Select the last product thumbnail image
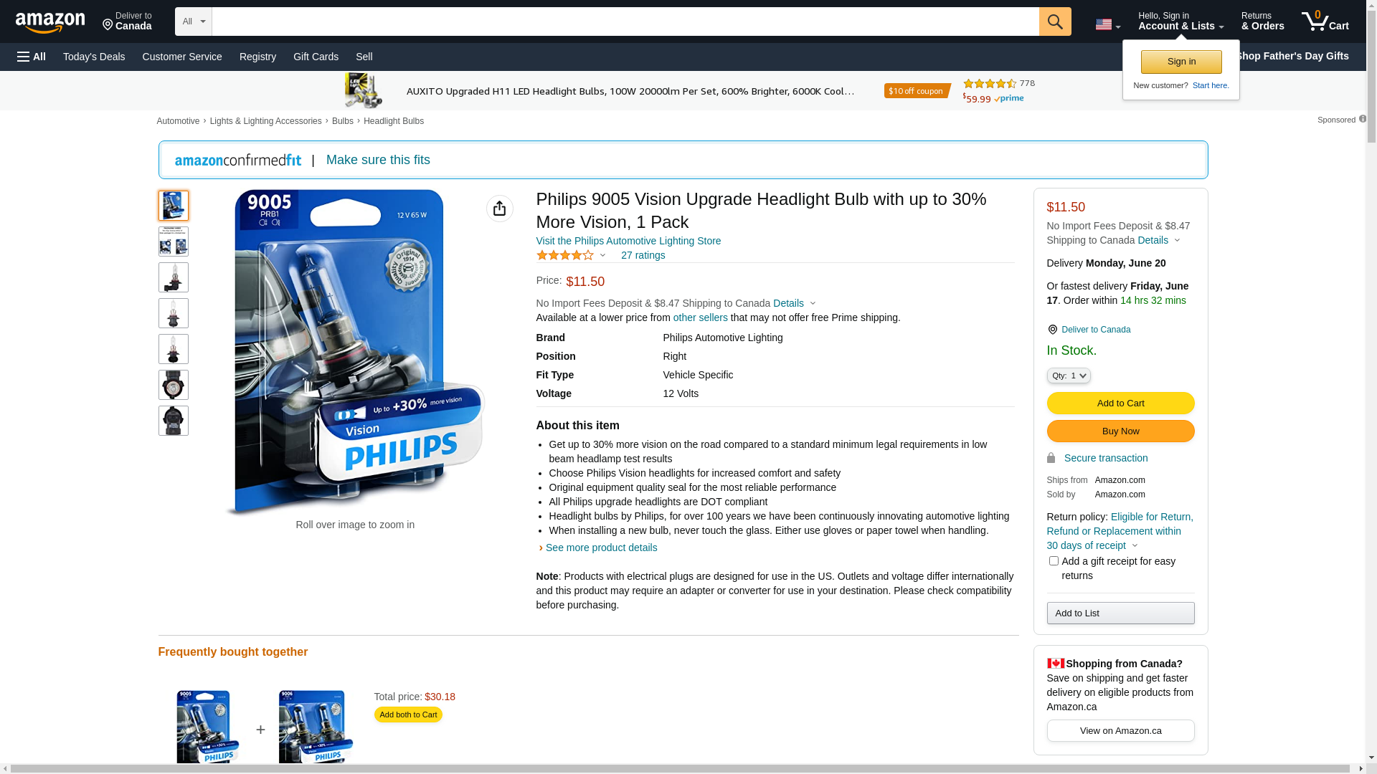This screenshot has height=774, width=1377. pos(174,421)
